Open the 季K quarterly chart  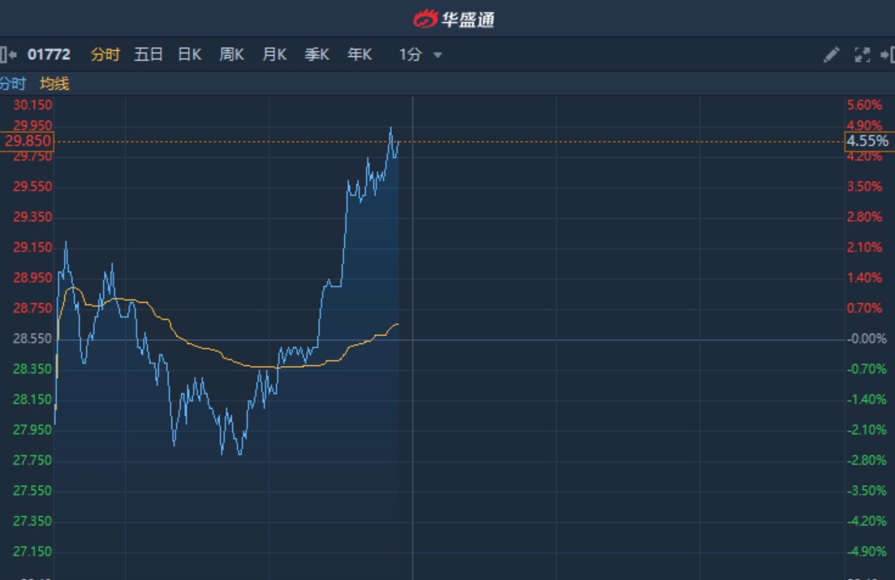coord(316,55)
